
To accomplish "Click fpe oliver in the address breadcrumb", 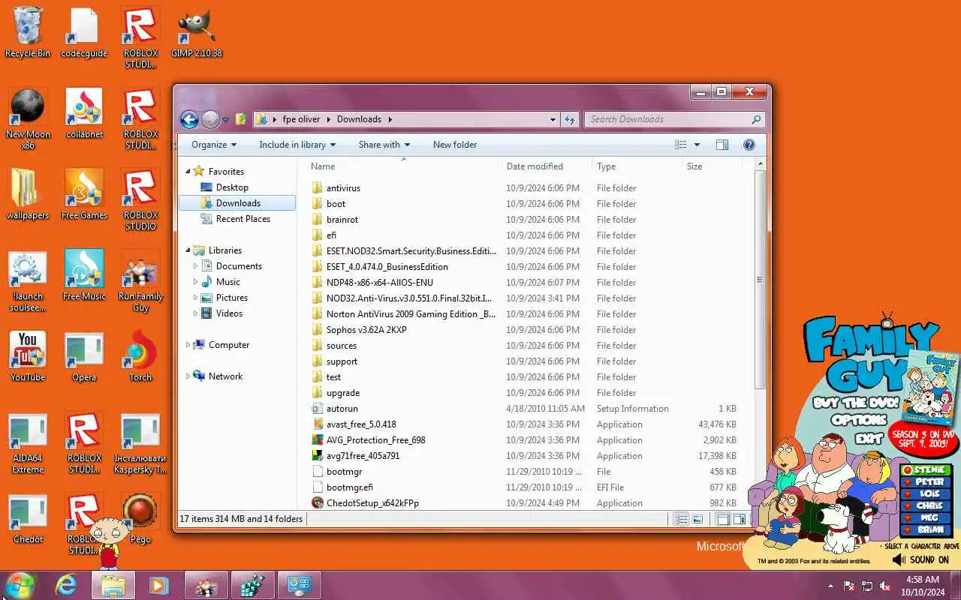I will [x=301, y=119].
